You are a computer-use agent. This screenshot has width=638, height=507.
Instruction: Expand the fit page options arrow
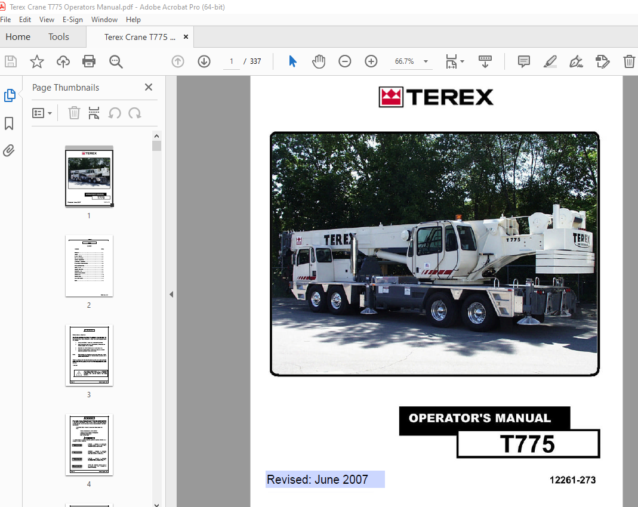point(462,61)
